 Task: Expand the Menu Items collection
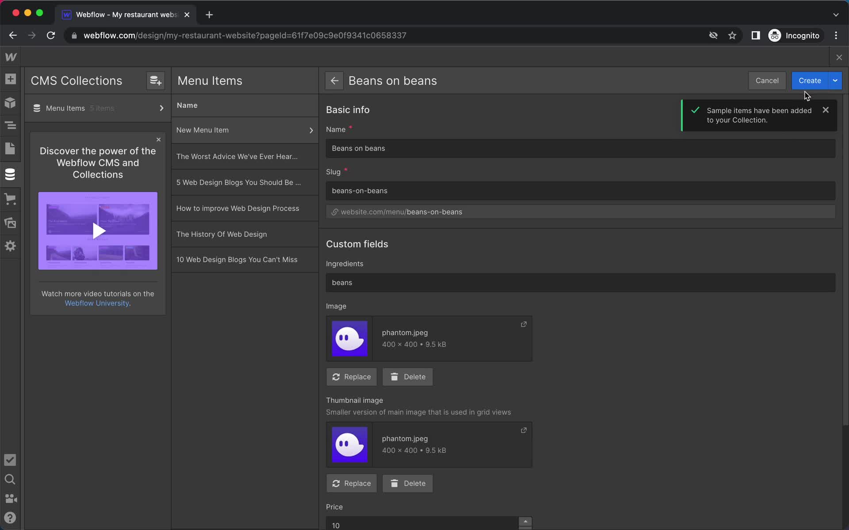click(x=161, y=108)
